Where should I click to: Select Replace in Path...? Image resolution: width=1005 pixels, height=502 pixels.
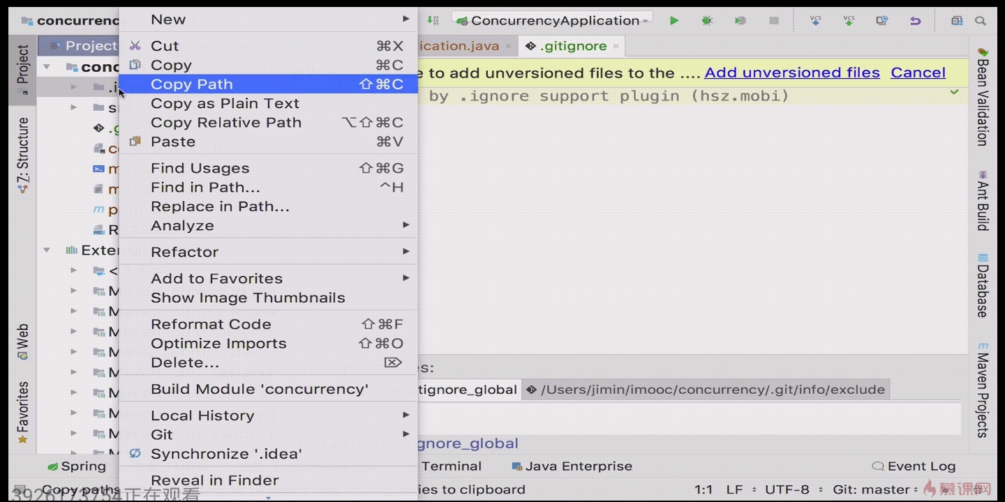click(269, 207)
